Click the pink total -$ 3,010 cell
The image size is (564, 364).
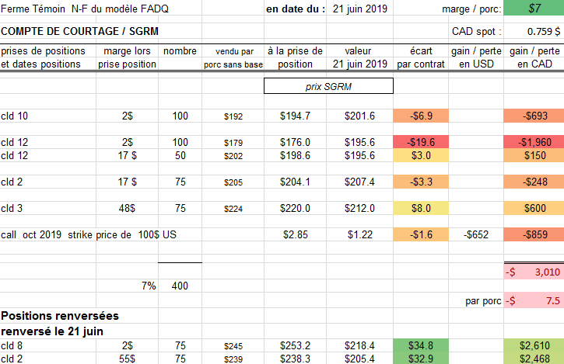coord(533,272)
